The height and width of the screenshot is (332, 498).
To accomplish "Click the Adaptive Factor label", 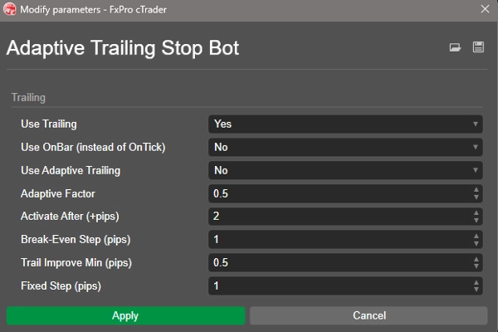I will click(58, 193).
